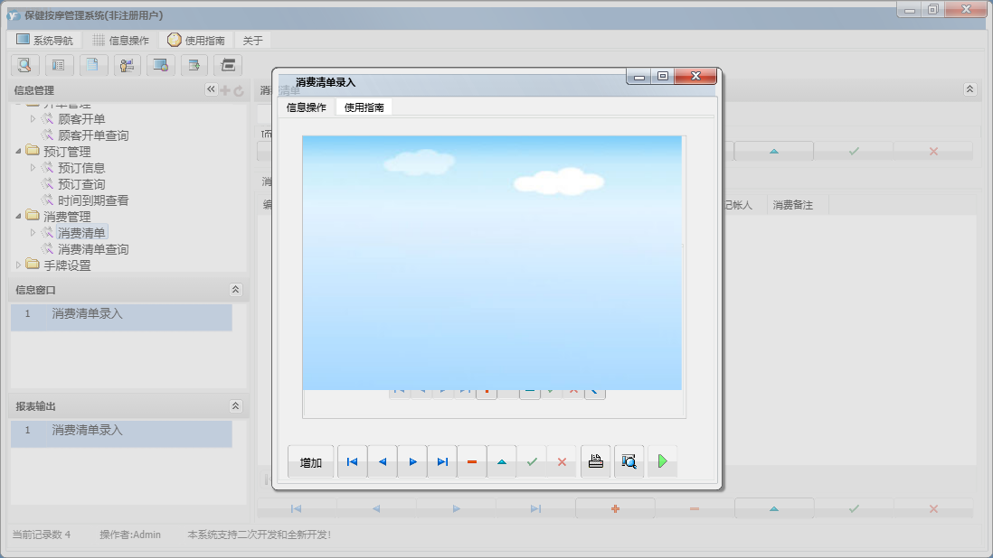Open the 系统导航 menu
Viewport: 993px width, 558px height.
(x=45, y=41)
